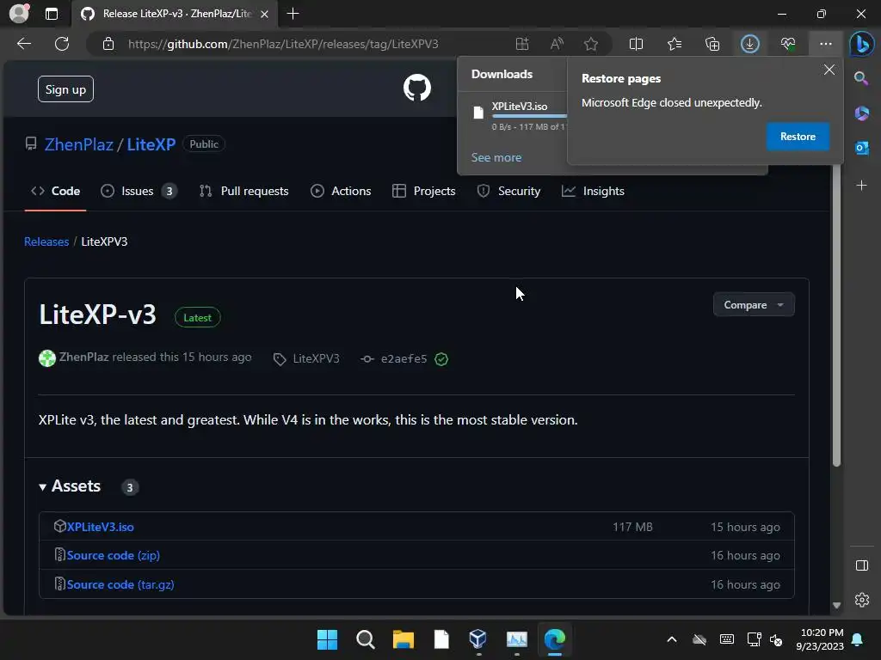Open LiteXPV3 tag link
Image resolution: width=881 pixels, height=660 pixels.
[x=307, y=359]
